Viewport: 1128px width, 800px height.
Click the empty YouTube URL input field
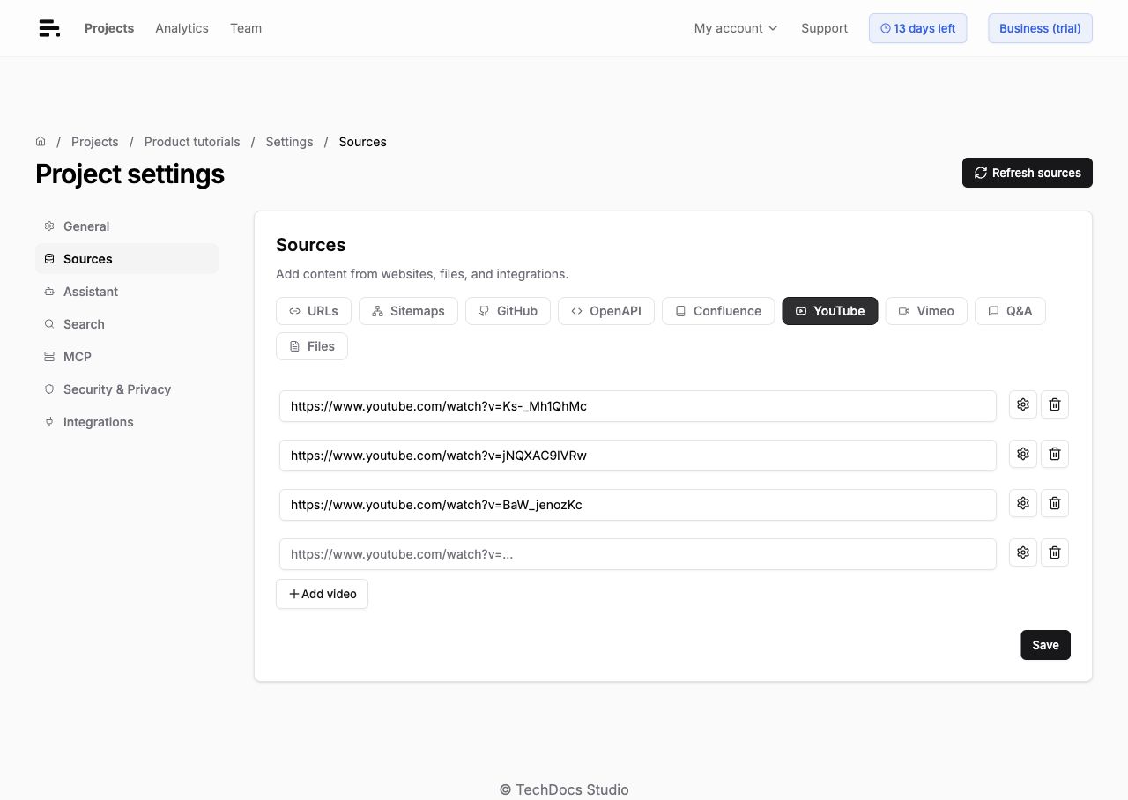click(638, 554)
